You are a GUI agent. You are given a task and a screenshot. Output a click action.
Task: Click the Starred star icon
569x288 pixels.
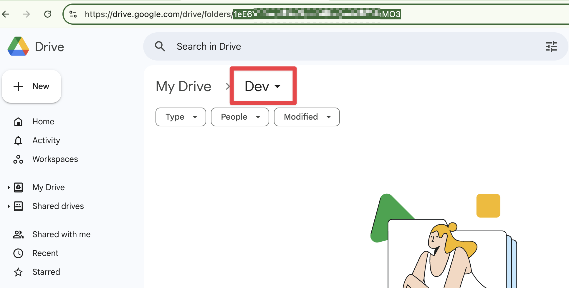(18, 272)
